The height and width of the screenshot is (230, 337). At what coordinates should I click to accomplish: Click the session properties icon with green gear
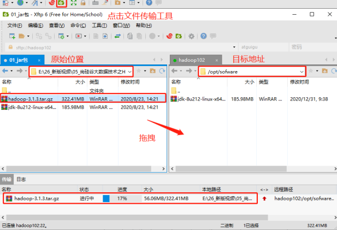(61, 36)
